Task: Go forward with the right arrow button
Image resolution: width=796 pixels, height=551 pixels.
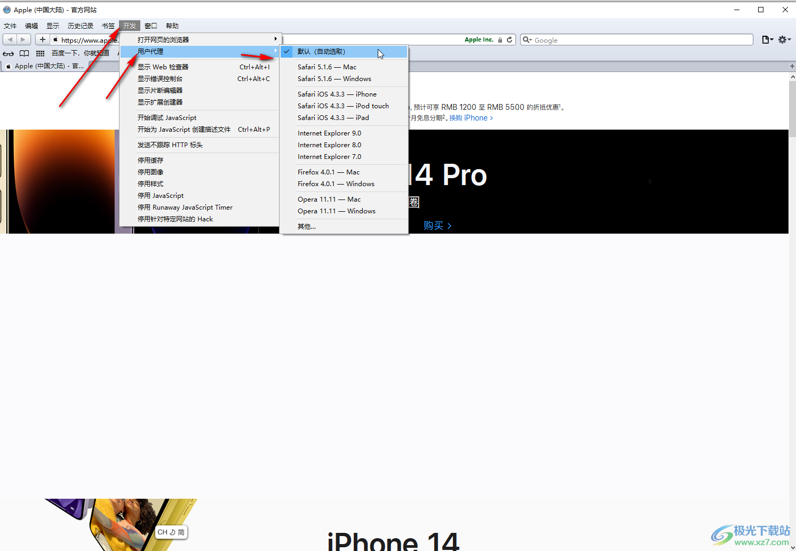Action: coord(23,39)
